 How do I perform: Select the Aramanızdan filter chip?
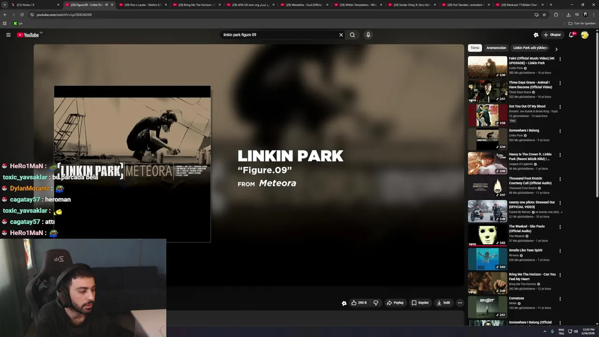[496, 48]
